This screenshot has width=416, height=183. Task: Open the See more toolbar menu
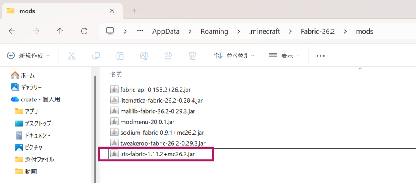[x=321, y=56]
